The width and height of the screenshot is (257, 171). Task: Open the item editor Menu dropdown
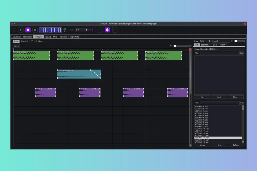(16, 46)
